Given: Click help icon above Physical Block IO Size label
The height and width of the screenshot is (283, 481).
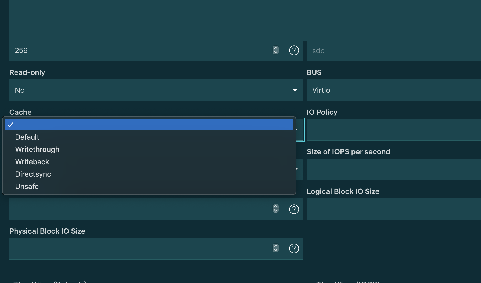Looking at the screenshot, I should click(x=294, y=209).
